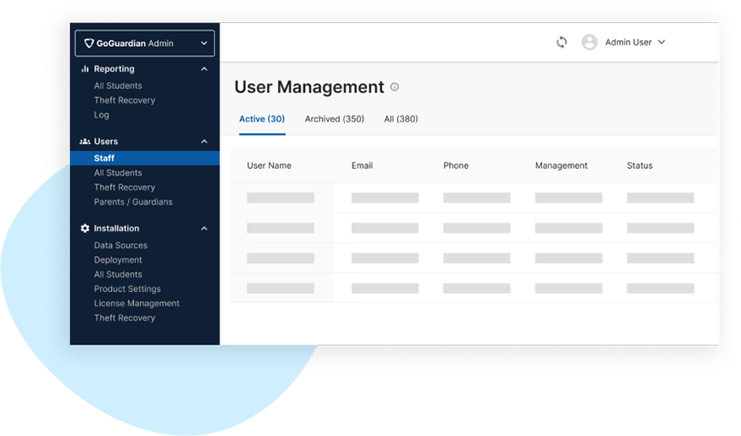This screenshot has width=741, height=436.
Task: Collapse the Reporting section chevron
Action: [204, 69]
